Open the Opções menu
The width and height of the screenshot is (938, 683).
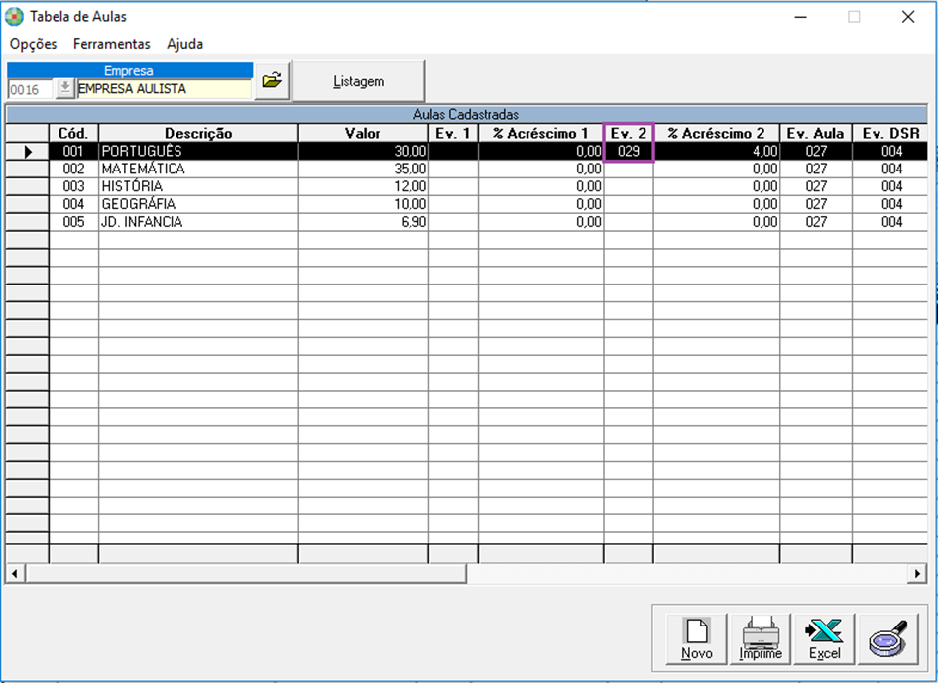(34, 44)
